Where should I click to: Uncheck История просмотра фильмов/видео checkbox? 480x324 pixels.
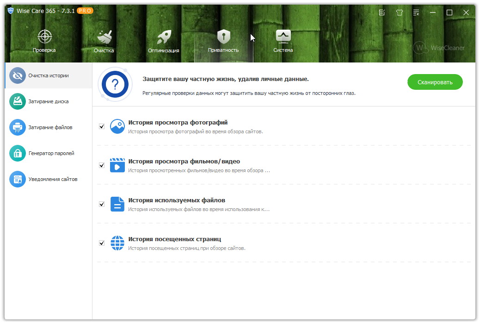tap(102, 165)
